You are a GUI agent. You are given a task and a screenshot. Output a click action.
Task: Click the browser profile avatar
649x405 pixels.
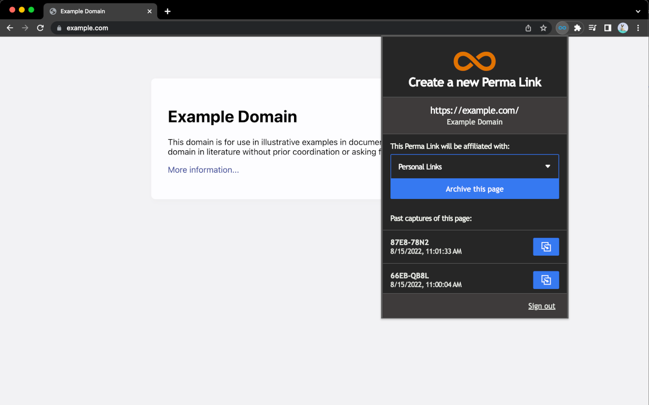click(x=623, y=28)
